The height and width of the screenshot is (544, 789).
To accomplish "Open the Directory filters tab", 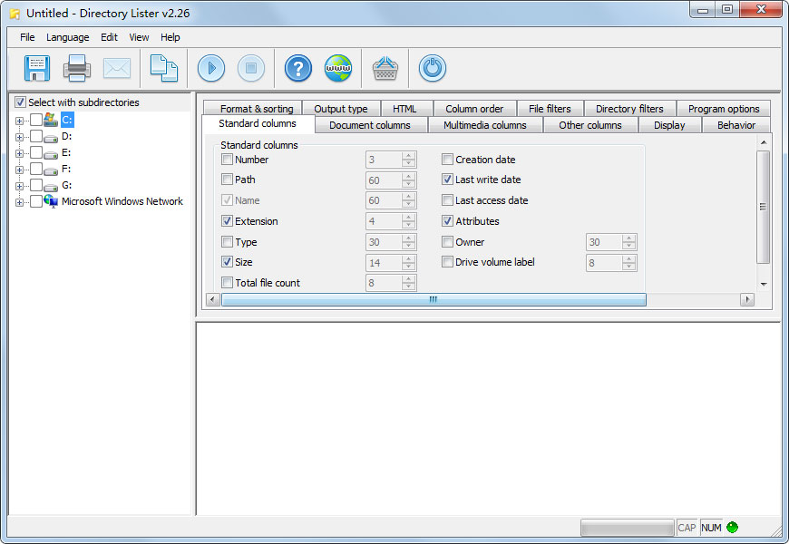I will tap(629, 109).
